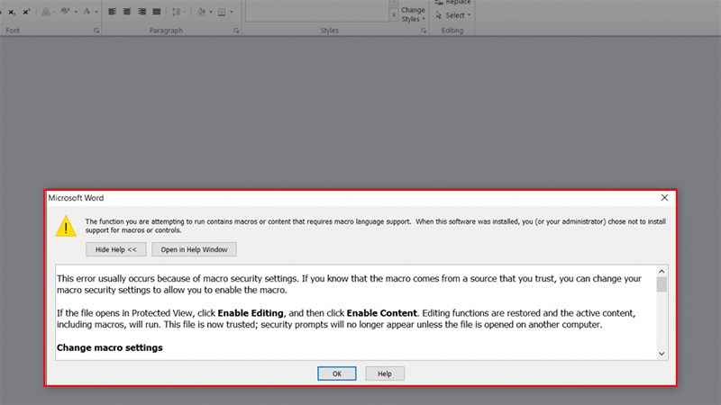Align text right in Paragraph group

click(x=142, y=13)
